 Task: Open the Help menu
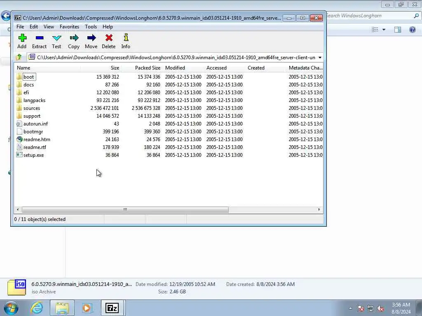coord(108,27)
